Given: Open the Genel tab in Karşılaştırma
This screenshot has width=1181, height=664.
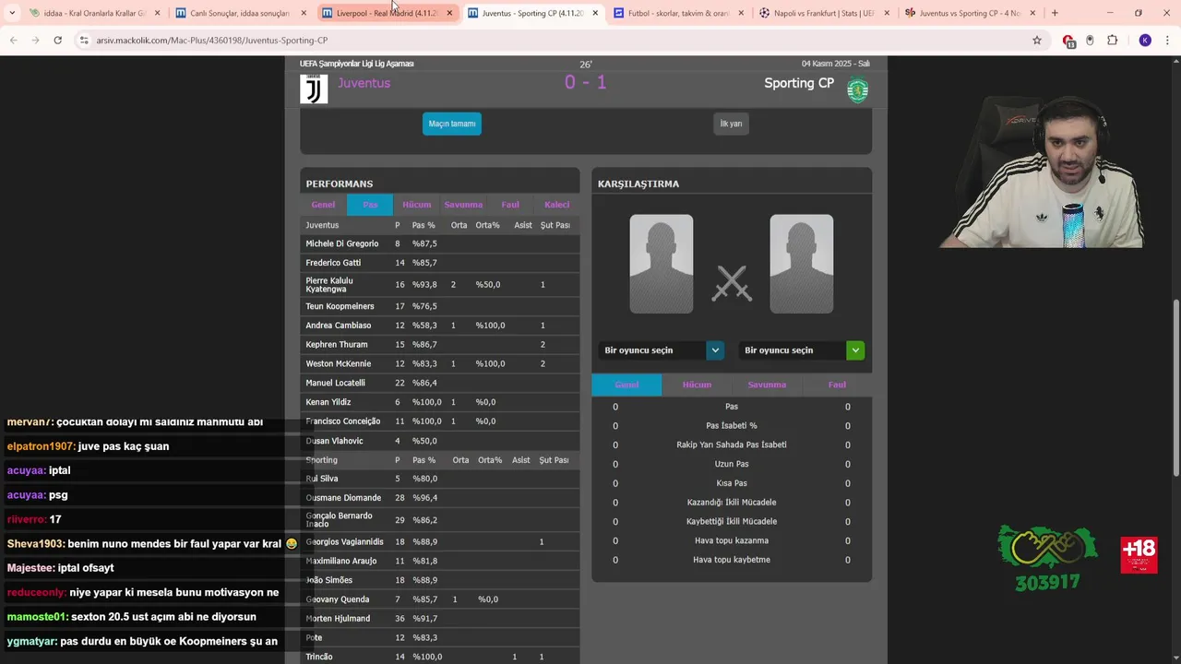Looking at the screenshot, I should 626,385.
